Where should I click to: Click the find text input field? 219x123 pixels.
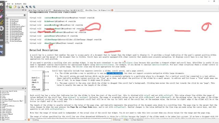(72, 120)
